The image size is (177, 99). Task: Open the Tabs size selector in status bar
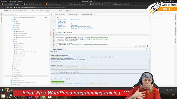point(144,46)
